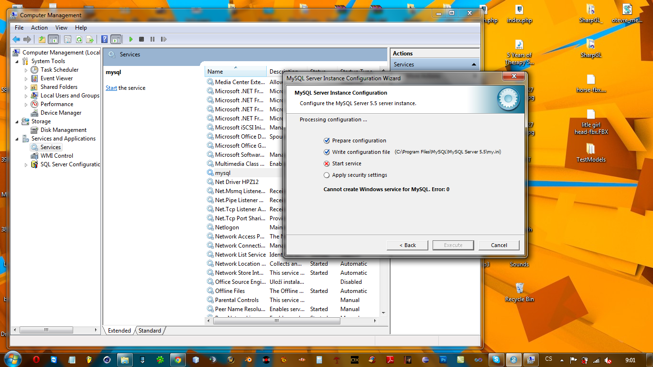Select Device Manager in the tree
Screen dimensions: 653x367
click(61, 113)
